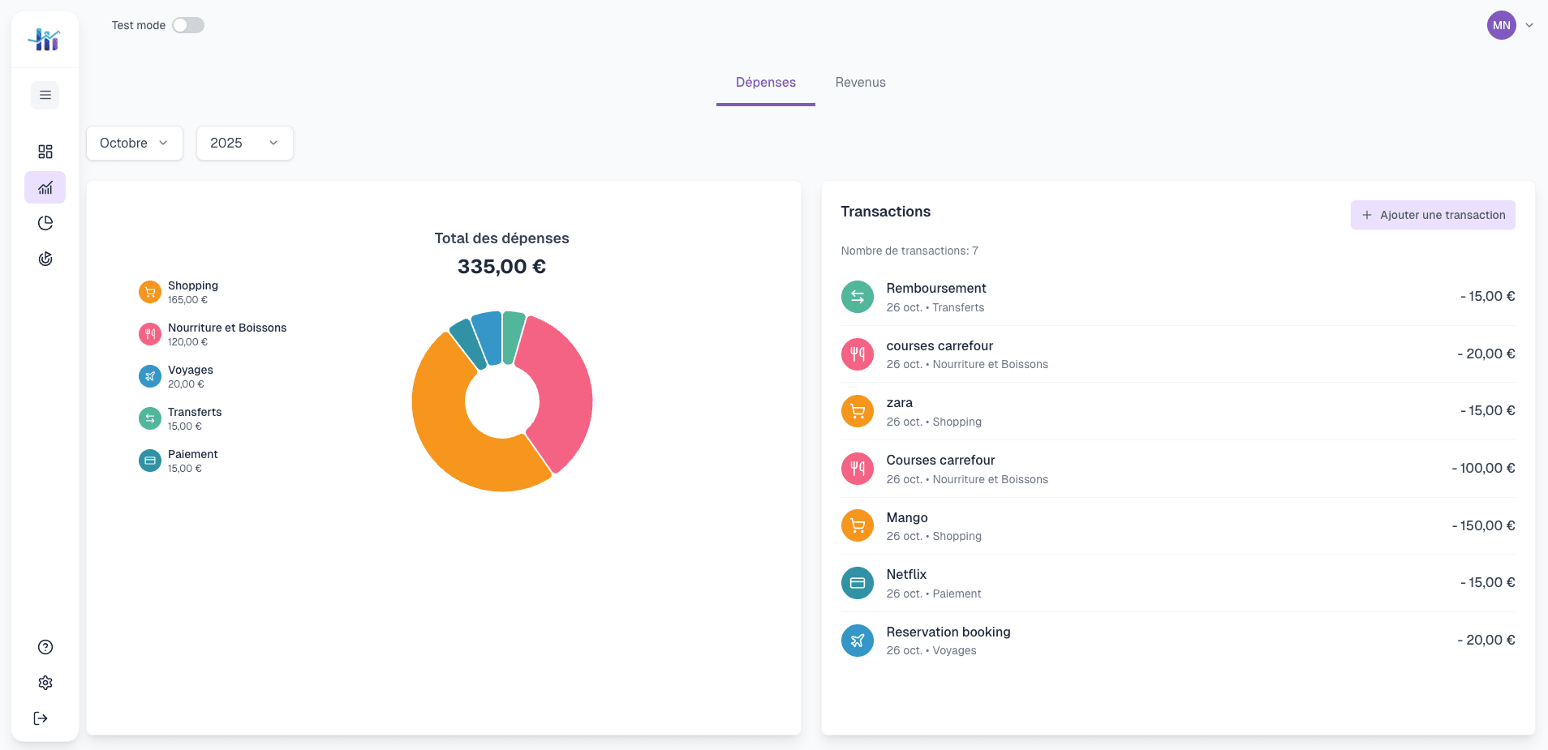The height and width of the screenshot is (750, 1548).
Task: Open the help question mark icon
Action: 45,647
